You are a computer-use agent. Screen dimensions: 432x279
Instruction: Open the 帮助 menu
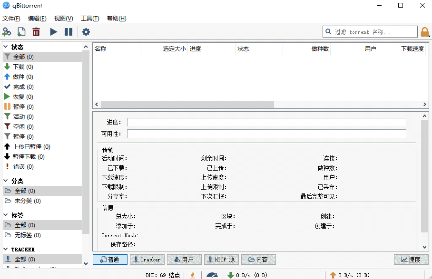[x=115, y=19]
